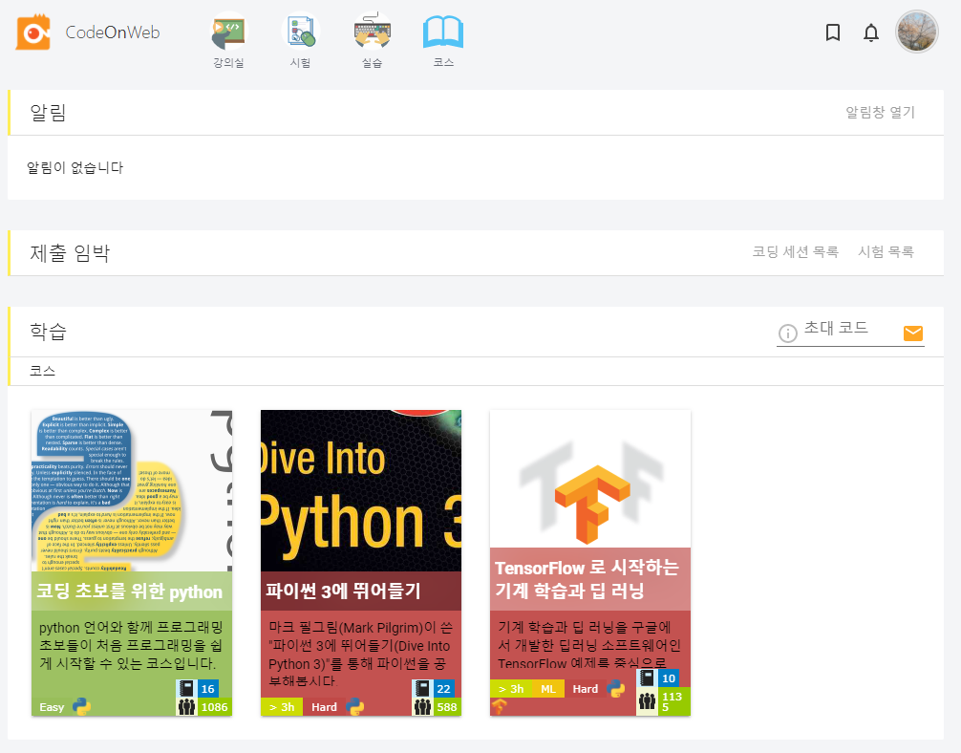
Task: Select the 코스 tab under 학습
Action: click(42, 371)
